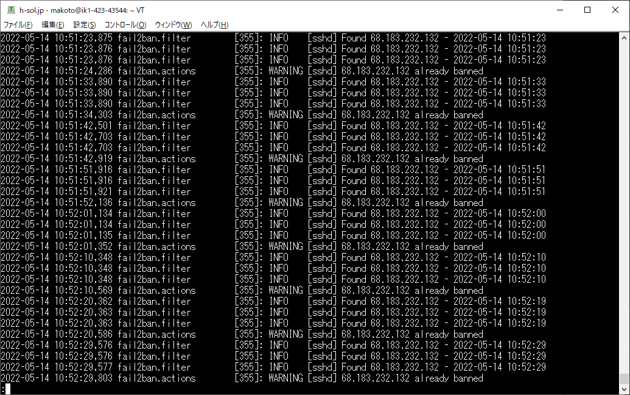
Task: Close the terminal window
Action: 615,10
